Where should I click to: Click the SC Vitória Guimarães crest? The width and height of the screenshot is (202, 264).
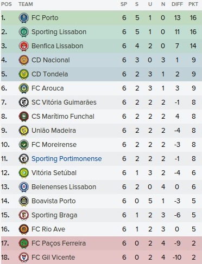24,102
